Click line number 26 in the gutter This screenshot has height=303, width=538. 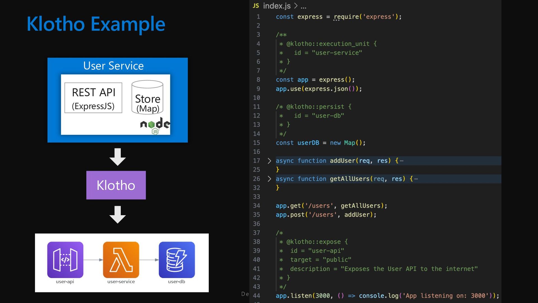click(256, 179)
